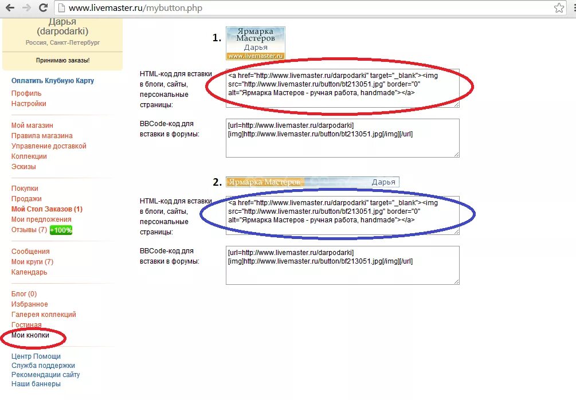This screenshot has height=400, width=576.
Task: Open the Настройки link
Action: (x=29, y=104)
